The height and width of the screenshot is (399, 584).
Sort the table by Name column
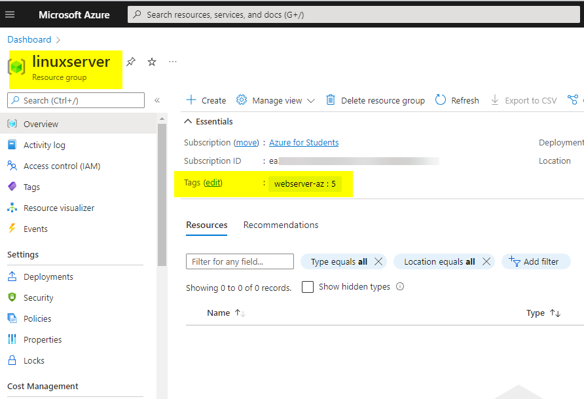[226, 313]
